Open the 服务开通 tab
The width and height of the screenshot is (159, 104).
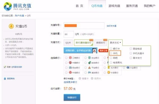pyautogui.click(x=132, y=6)
